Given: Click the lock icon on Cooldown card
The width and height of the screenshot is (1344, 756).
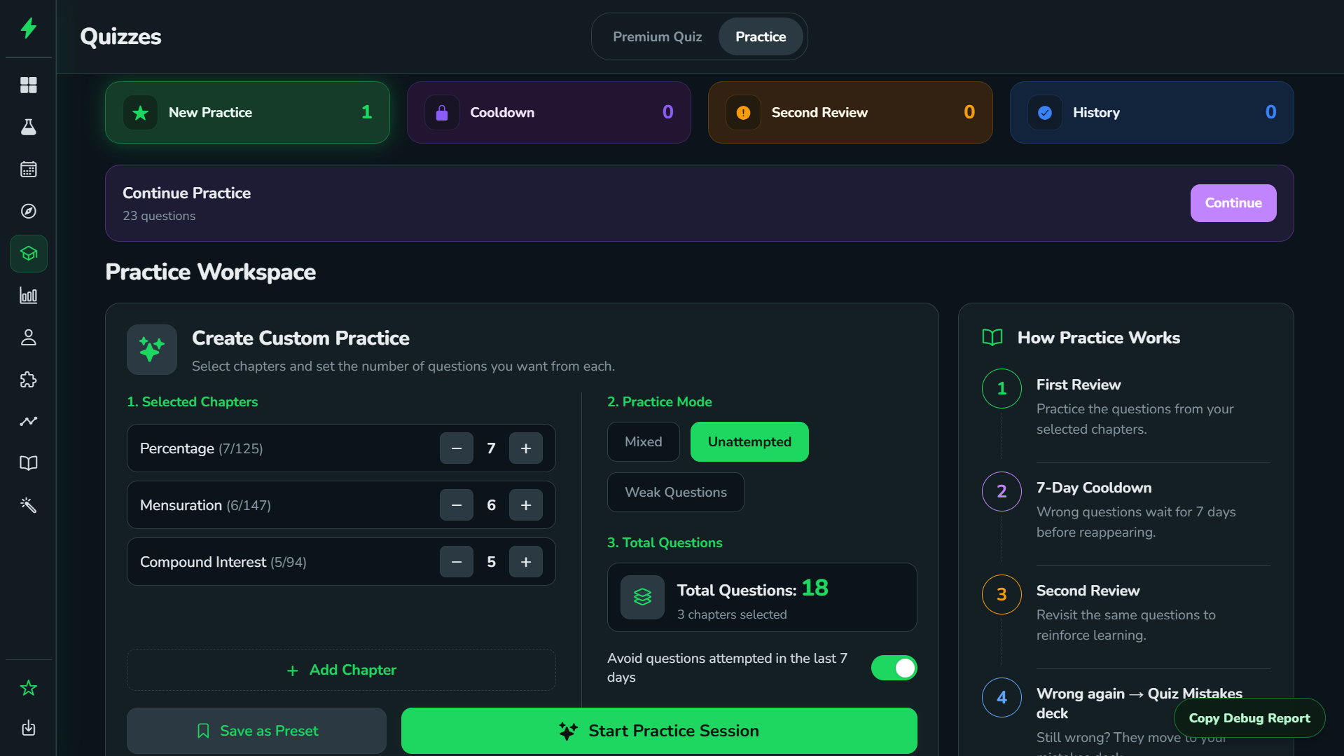Looking at the screenshot, I should pyautogui.click(x=442, y=113).
